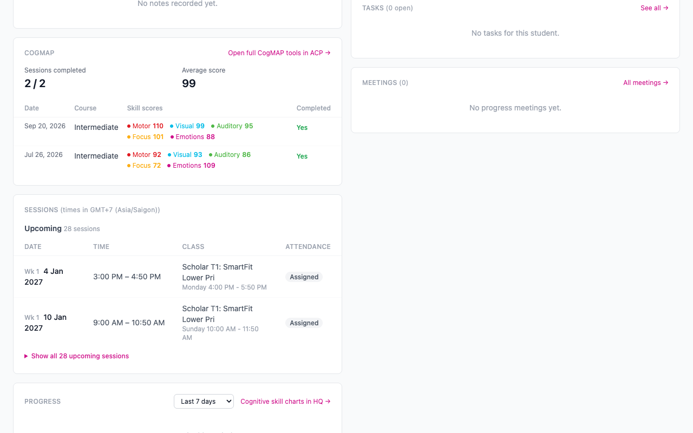Expand Show all 28 upcoming sessions

(x=77, y=356)
